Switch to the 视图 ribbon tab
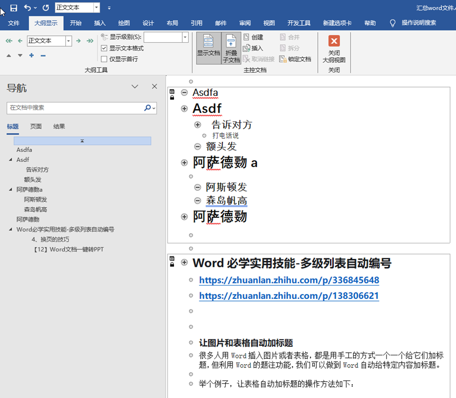Viewport: 456px width, 398px height. (269, 23)
